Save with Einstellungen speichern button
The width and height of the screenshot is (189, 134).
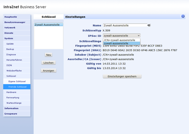[x=122, y=76]
